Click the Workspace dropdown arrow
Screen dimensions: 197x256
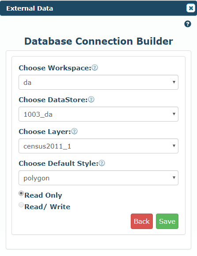pyautogui.click(x=174, y=82)
